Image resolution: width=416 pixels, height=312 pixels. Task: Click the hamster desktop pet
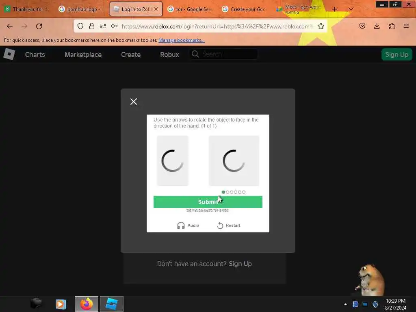(370, 280)
